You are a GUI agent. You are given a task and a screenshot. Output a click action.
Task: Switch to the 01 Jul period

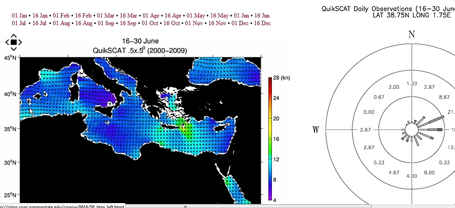[19, 23]
